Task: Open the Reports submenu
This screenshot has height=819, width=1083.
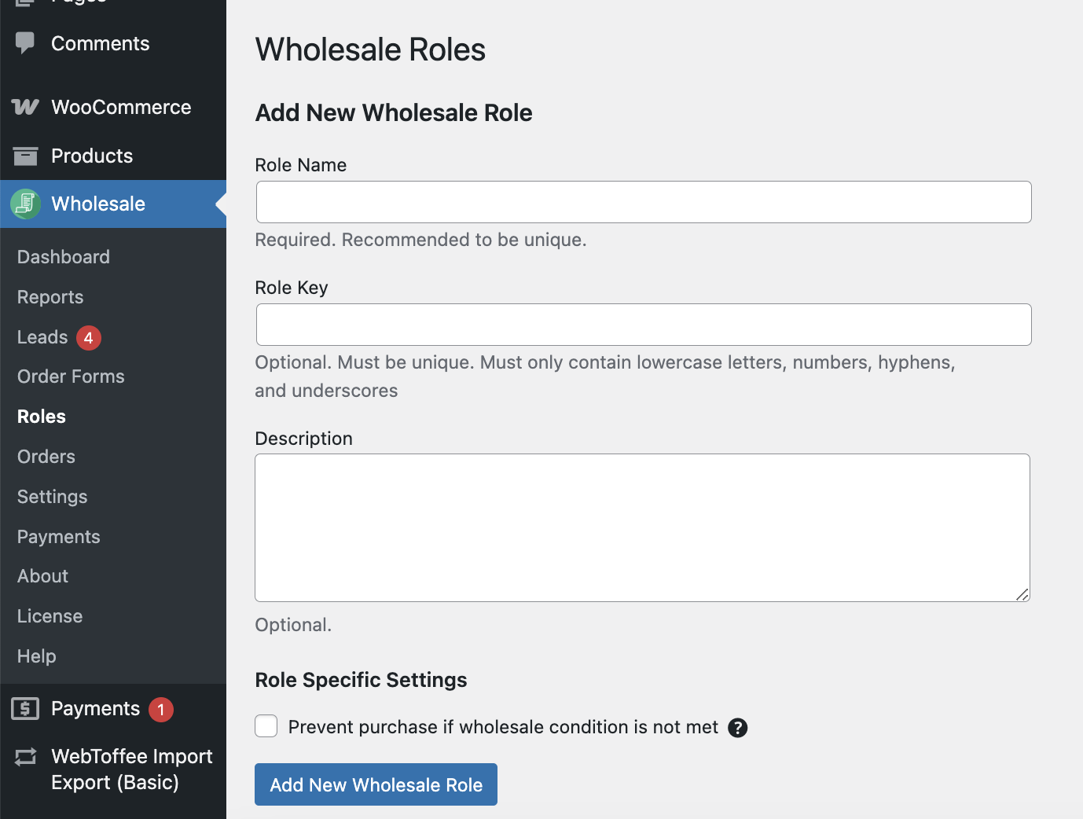Action: click(x=50, y=297)
